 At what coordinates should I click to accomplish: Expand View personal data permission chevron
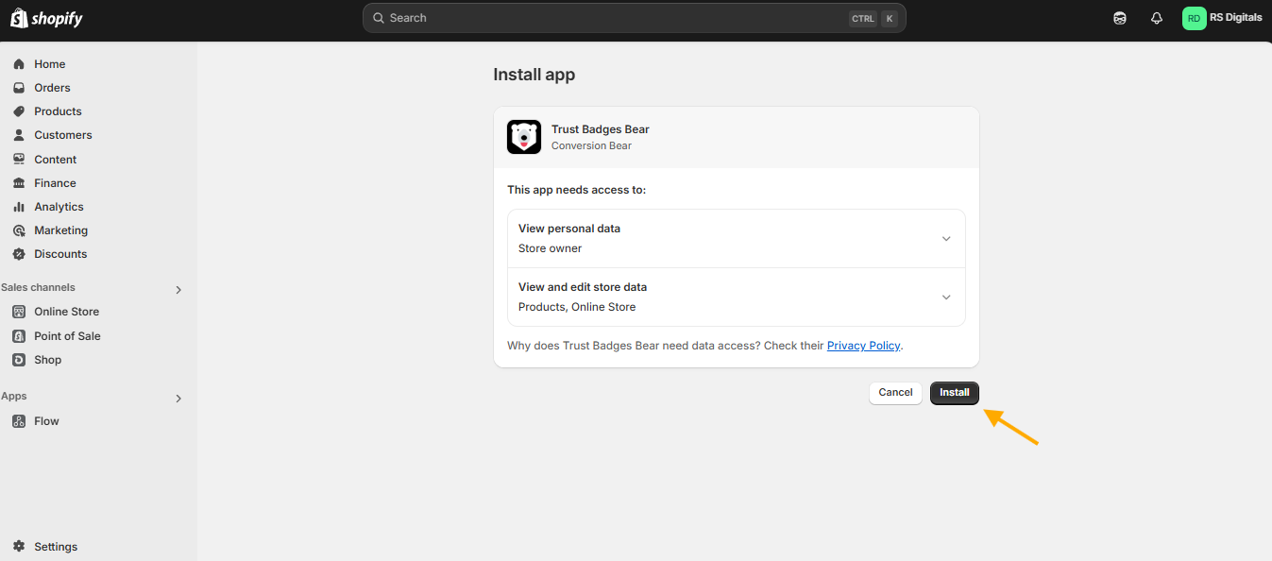(x=946, y=239)
